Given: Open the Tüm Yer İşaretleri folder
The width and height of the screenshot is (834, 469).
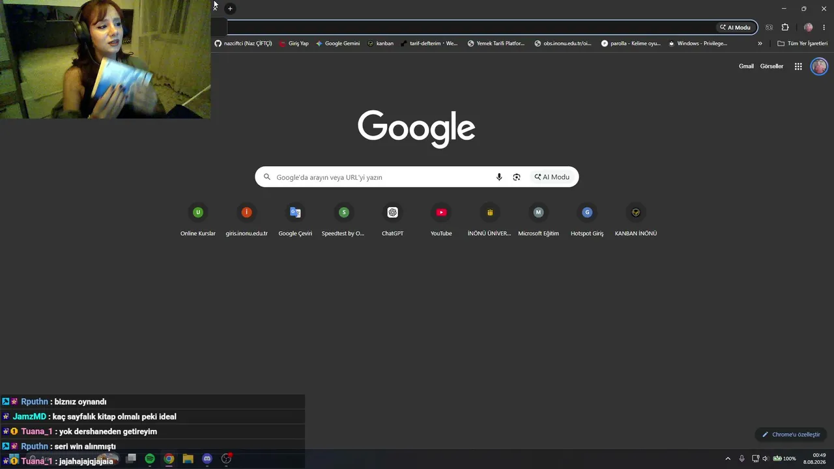Looking at the screenshot, I should click(x=803, y=44).
